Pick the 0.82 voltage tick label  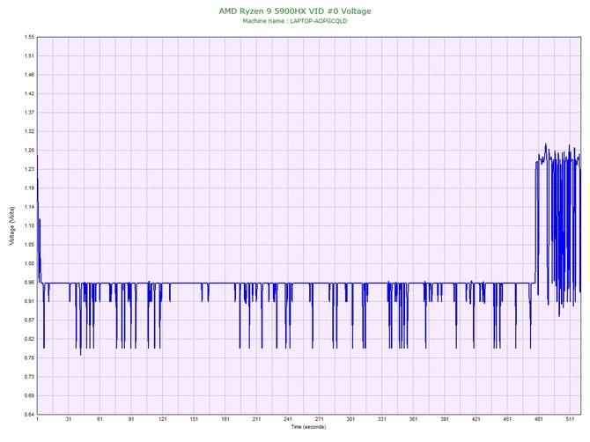pos(29,339)
